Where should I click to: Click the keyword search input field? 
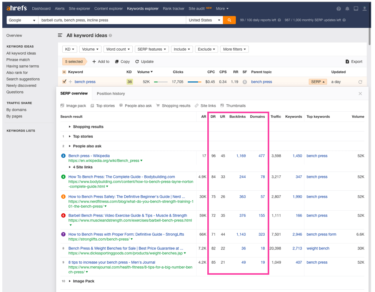click(112, 20)
